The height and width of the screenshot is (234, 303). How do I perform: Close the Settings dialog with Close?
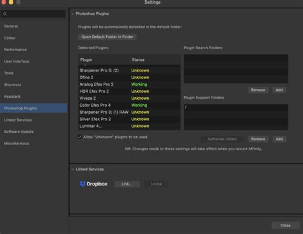click(285, 225)
